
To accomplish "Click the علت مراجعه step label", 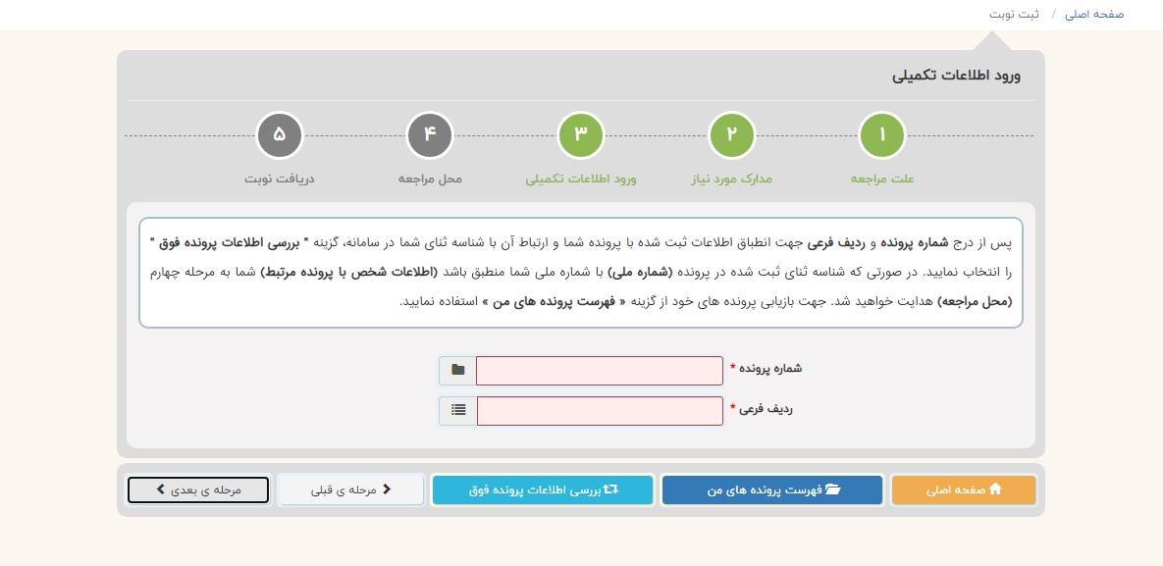I will [882, 180].
